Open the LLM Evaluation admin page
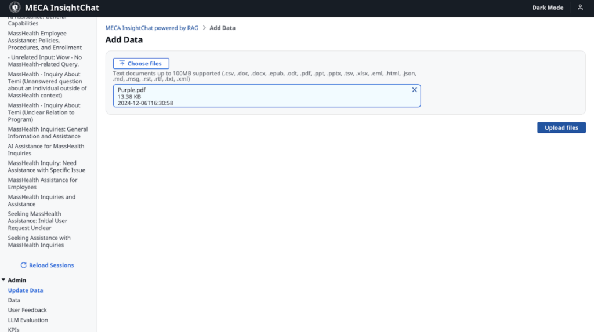The image size is (594, 332). [28, 320]
